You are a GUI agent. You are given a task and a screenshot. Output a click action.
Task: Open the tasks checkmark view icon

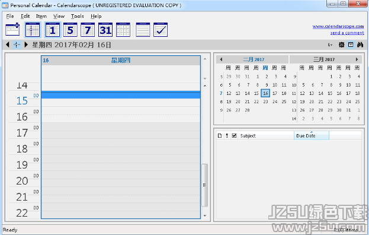pos(161,30)
